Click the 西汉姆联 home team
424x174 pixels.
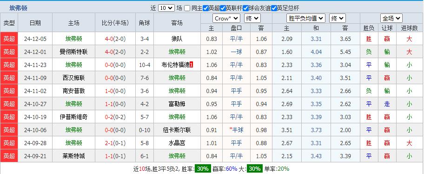pos(73,78)
